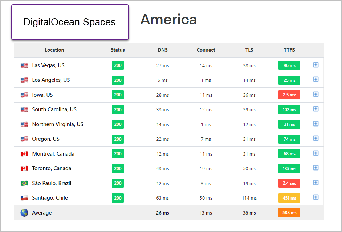Viewport: 342px width, 232px height.
Task: Click the Location column header
Action: (x=54, y=50)
